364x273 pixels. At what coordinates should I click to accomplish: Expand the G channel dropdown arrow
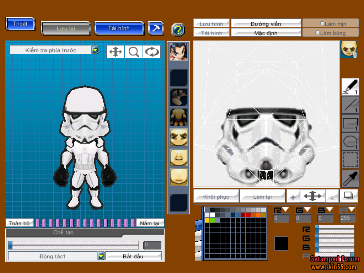tap(307, 209)
